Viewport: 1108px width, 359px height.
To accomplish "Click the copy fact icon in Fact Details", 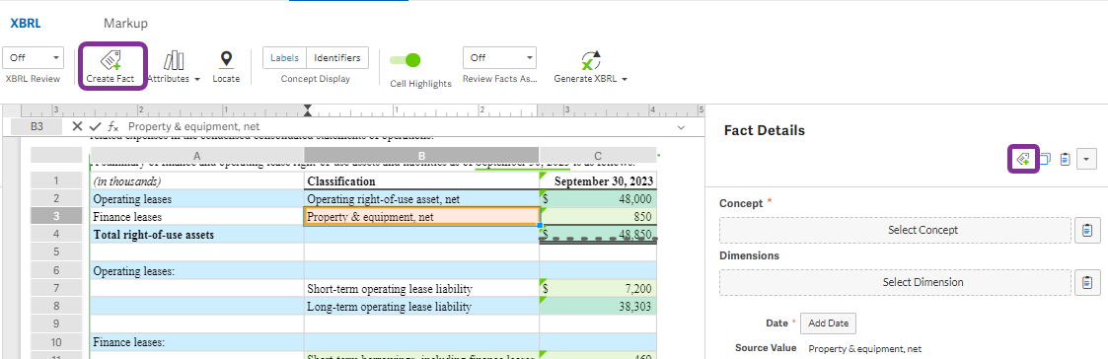I will pyautogui.click(x=1045, y=159).
